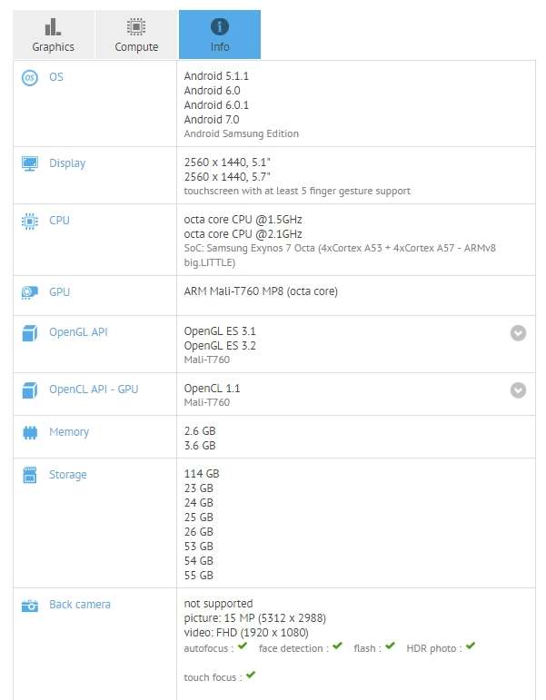Select the CPU chip icon
This screenshot has width=546, height=700.
point(29,221)
